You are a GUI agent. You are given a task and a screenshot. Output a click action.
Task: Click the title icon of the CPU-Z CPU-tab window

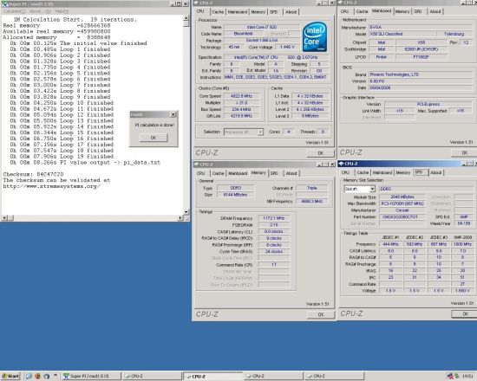pos(197,3)
